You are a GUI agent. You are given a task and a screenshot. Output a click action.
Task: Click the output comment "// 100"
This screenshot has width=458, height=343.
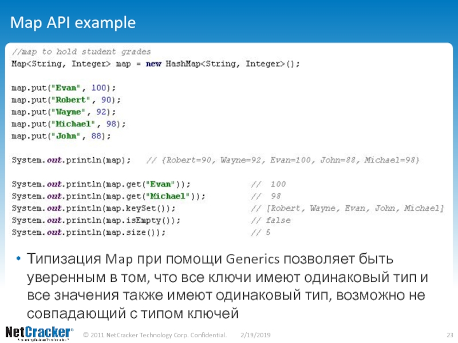click(269, 184)
